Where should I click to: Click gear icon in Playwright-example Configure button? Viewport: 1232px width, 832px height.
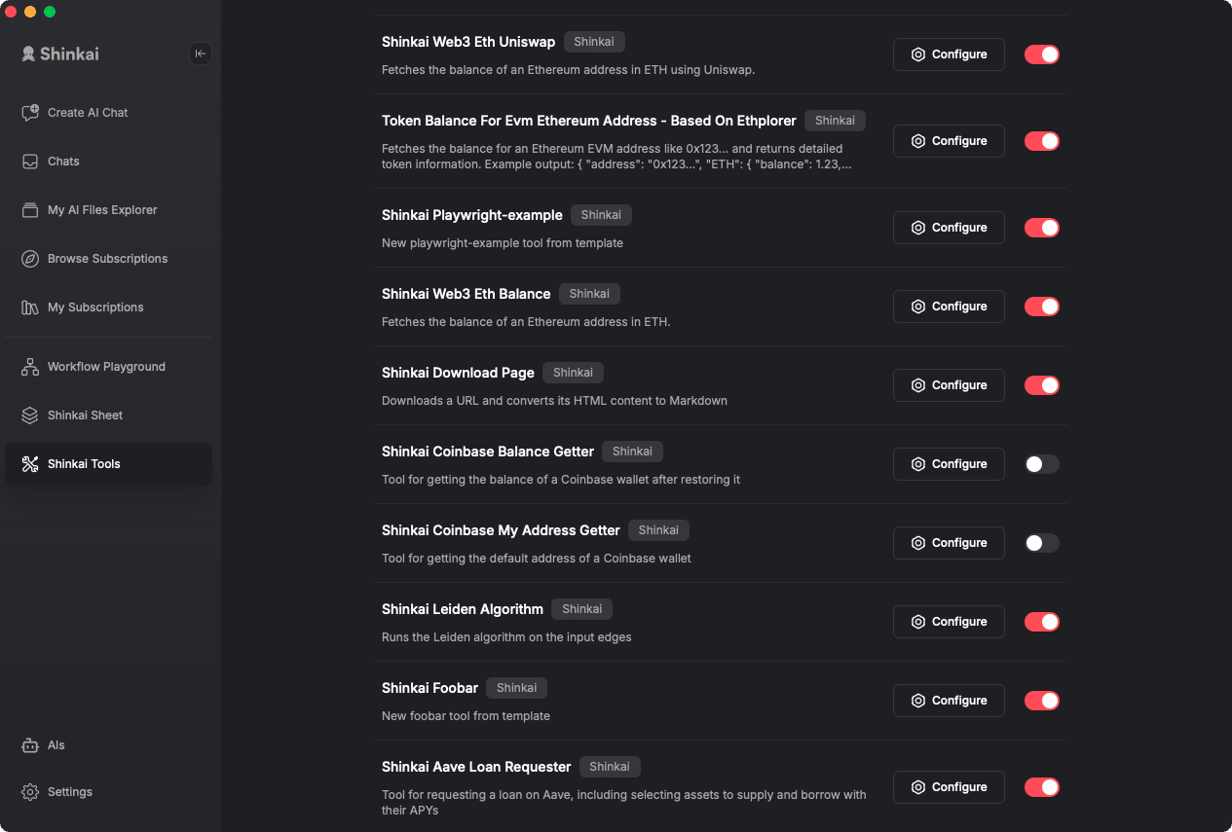coord(918,228)
